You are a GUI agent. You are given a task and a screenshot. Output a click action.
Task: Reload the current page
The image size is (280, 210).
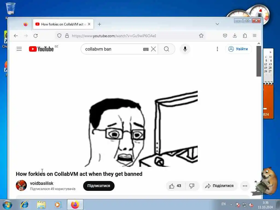point(36,36)
